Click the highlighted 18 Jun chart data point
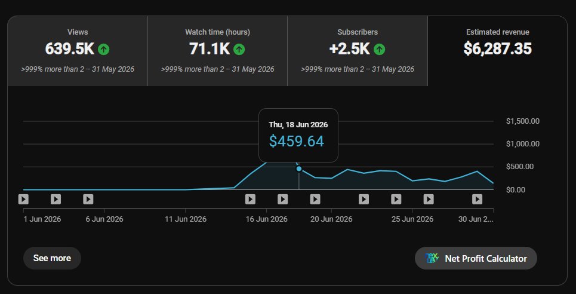 (299, 169)
